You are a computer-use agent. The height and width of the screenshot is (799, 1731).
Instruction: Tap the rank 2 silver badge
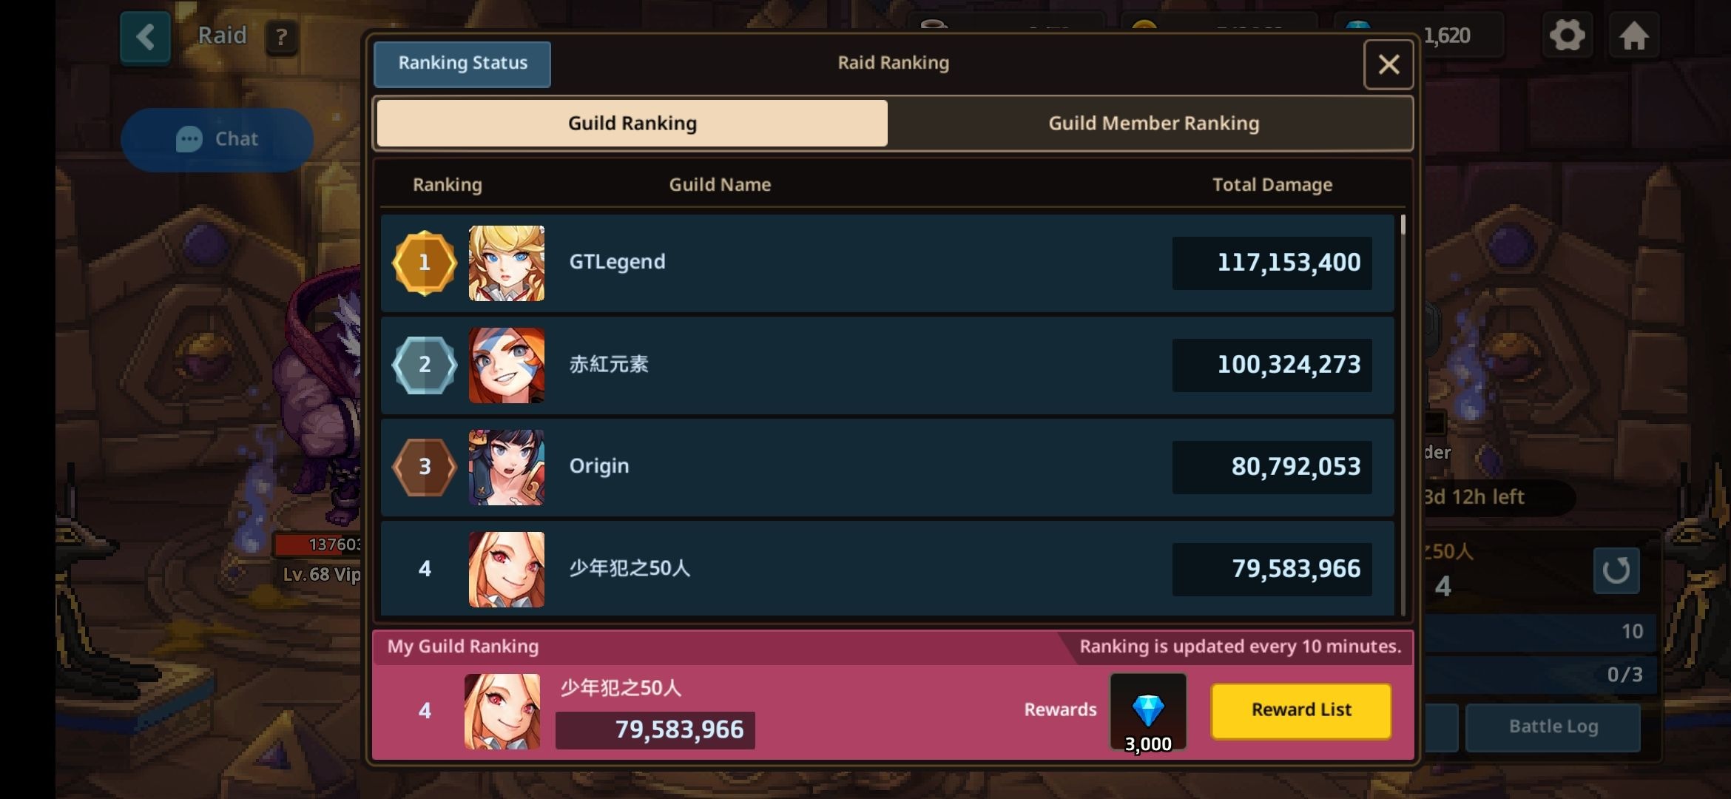pyautogui.click(x=425, y=365)
